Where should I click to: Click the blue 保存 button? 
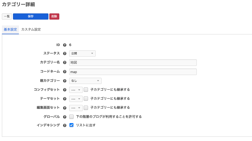31,17
